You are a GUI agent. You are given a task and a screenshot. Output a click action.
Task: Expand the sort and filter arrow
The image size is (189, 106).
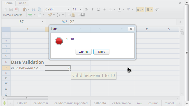point(63,15)
